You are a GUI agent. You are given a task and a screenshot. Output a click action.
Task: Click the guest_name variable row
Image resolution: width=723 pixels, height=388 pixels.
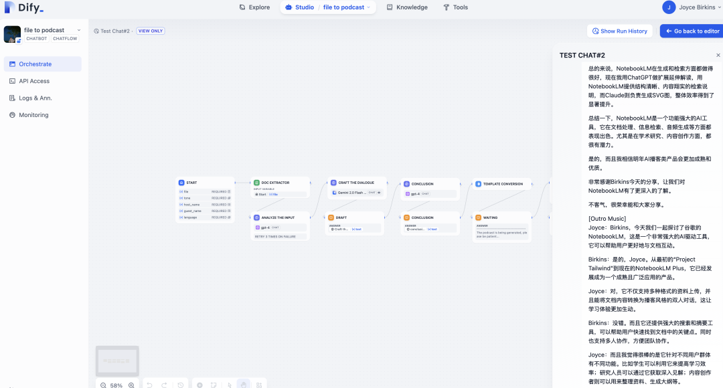[205, 211]
